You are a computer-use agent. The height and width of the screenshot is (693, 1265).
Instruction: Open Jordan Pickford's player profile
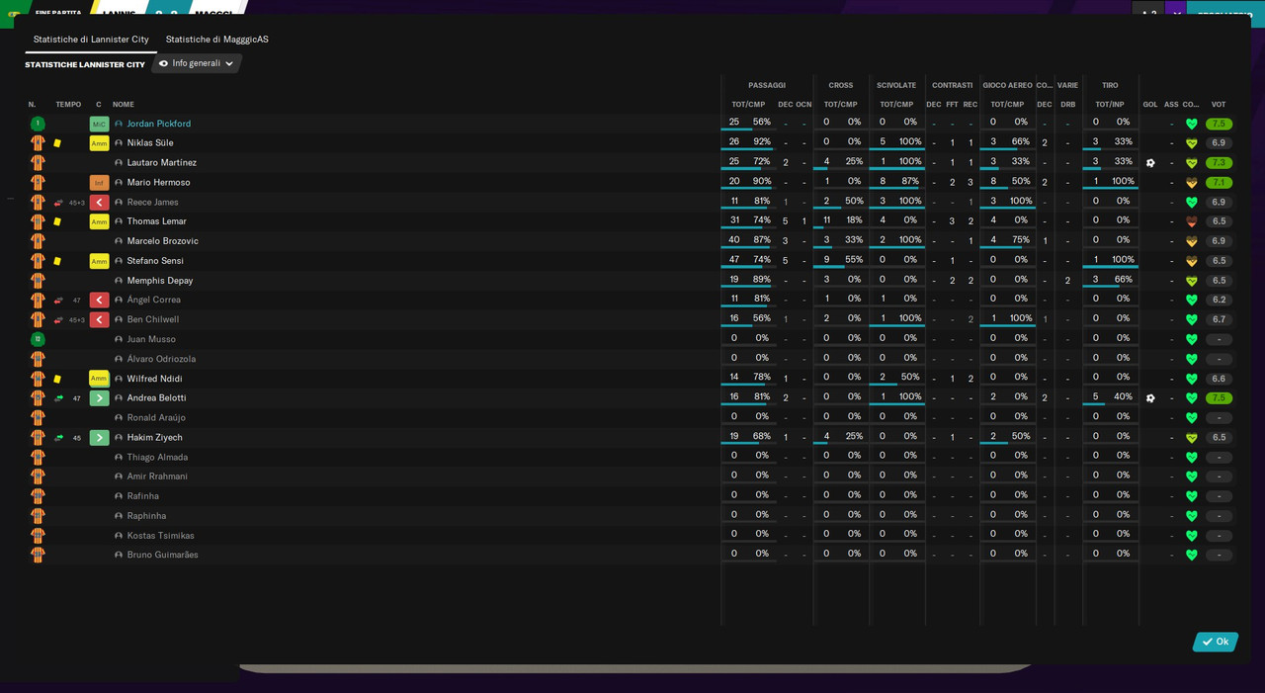(159, 124)
